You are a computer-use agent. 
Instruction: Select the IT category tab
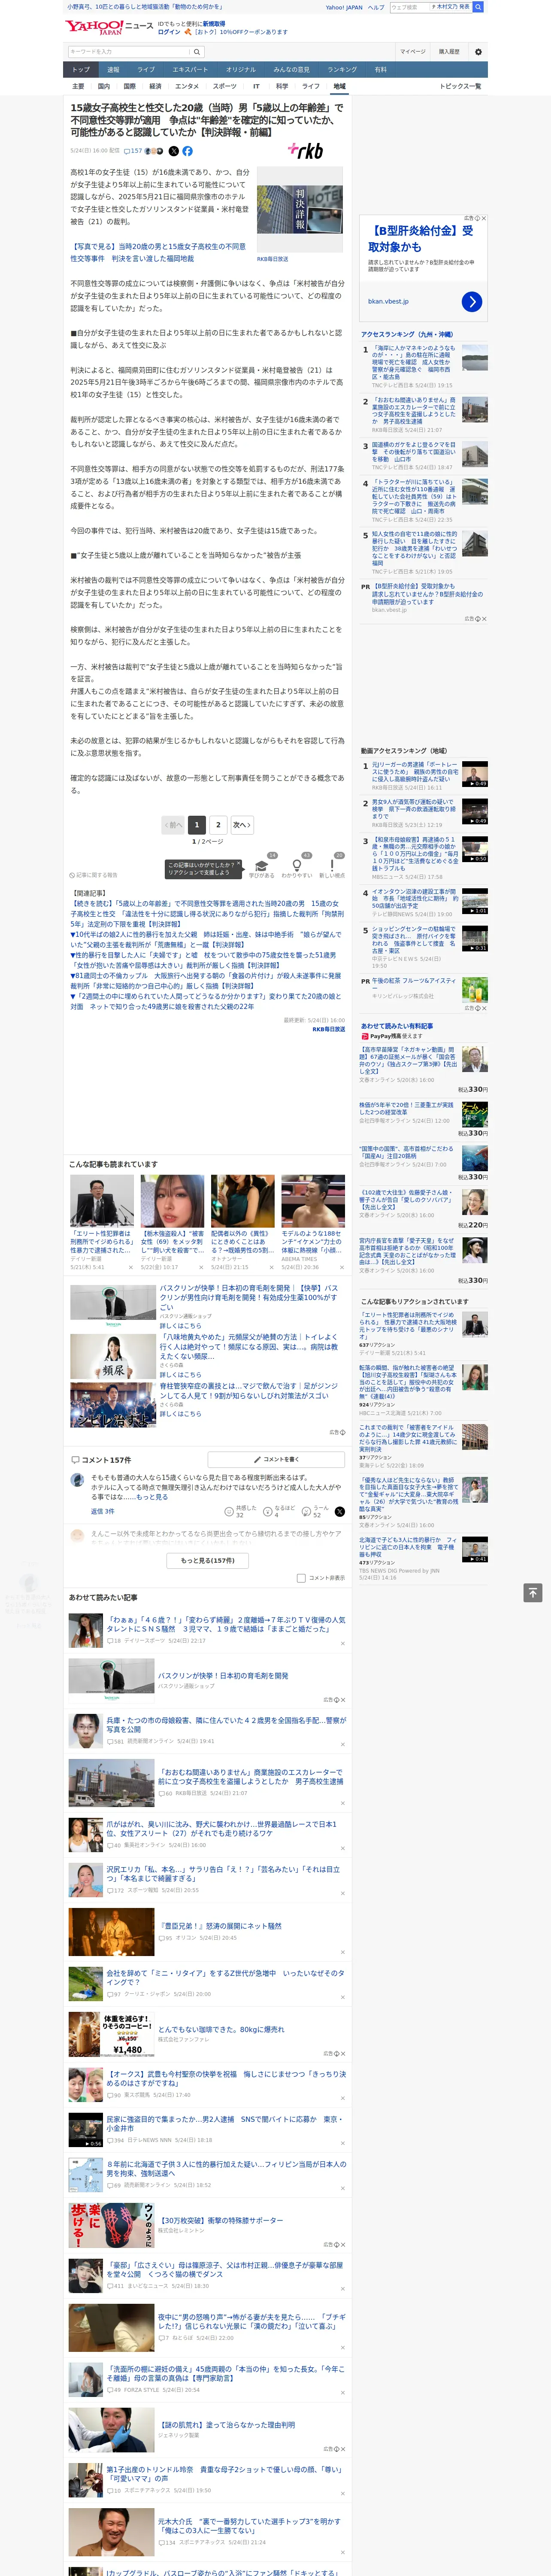(256, 86)
